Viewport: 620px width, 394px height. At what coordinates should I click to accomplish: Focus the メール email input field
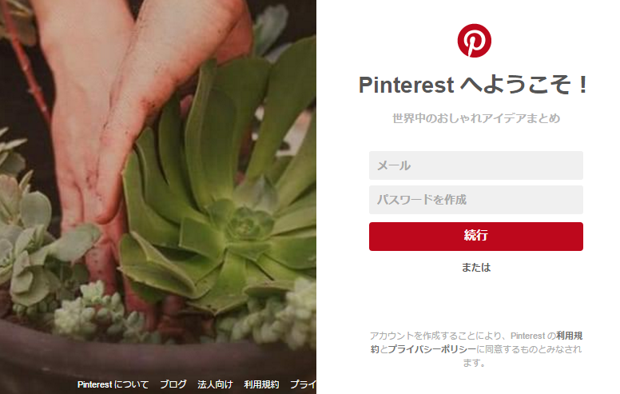(x=475, y=165)
